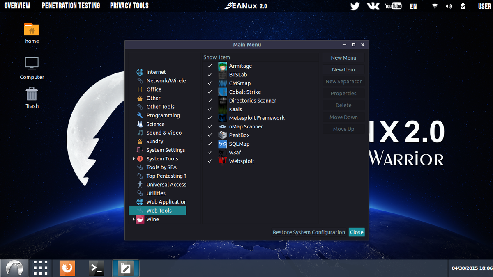Launch Firefox from the taskbar

click(68, 268)
